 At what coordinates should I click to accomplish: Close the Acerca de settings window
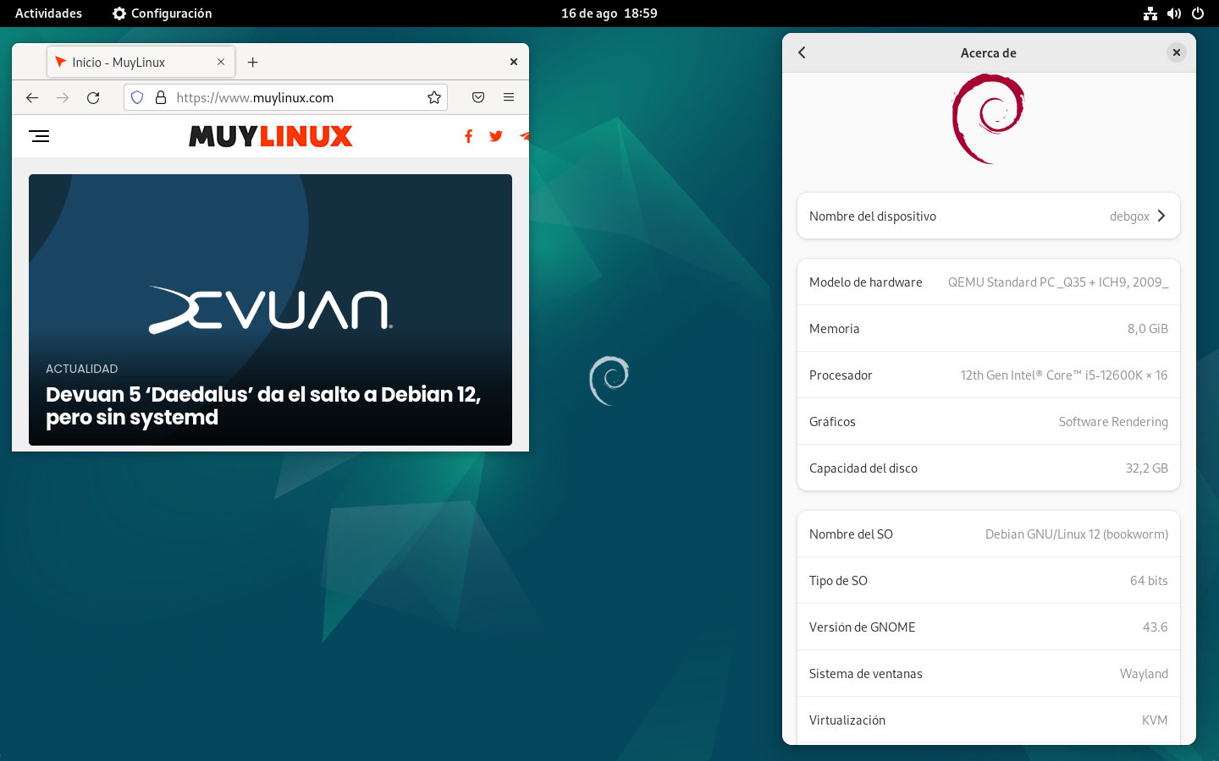coord(1177,52)
